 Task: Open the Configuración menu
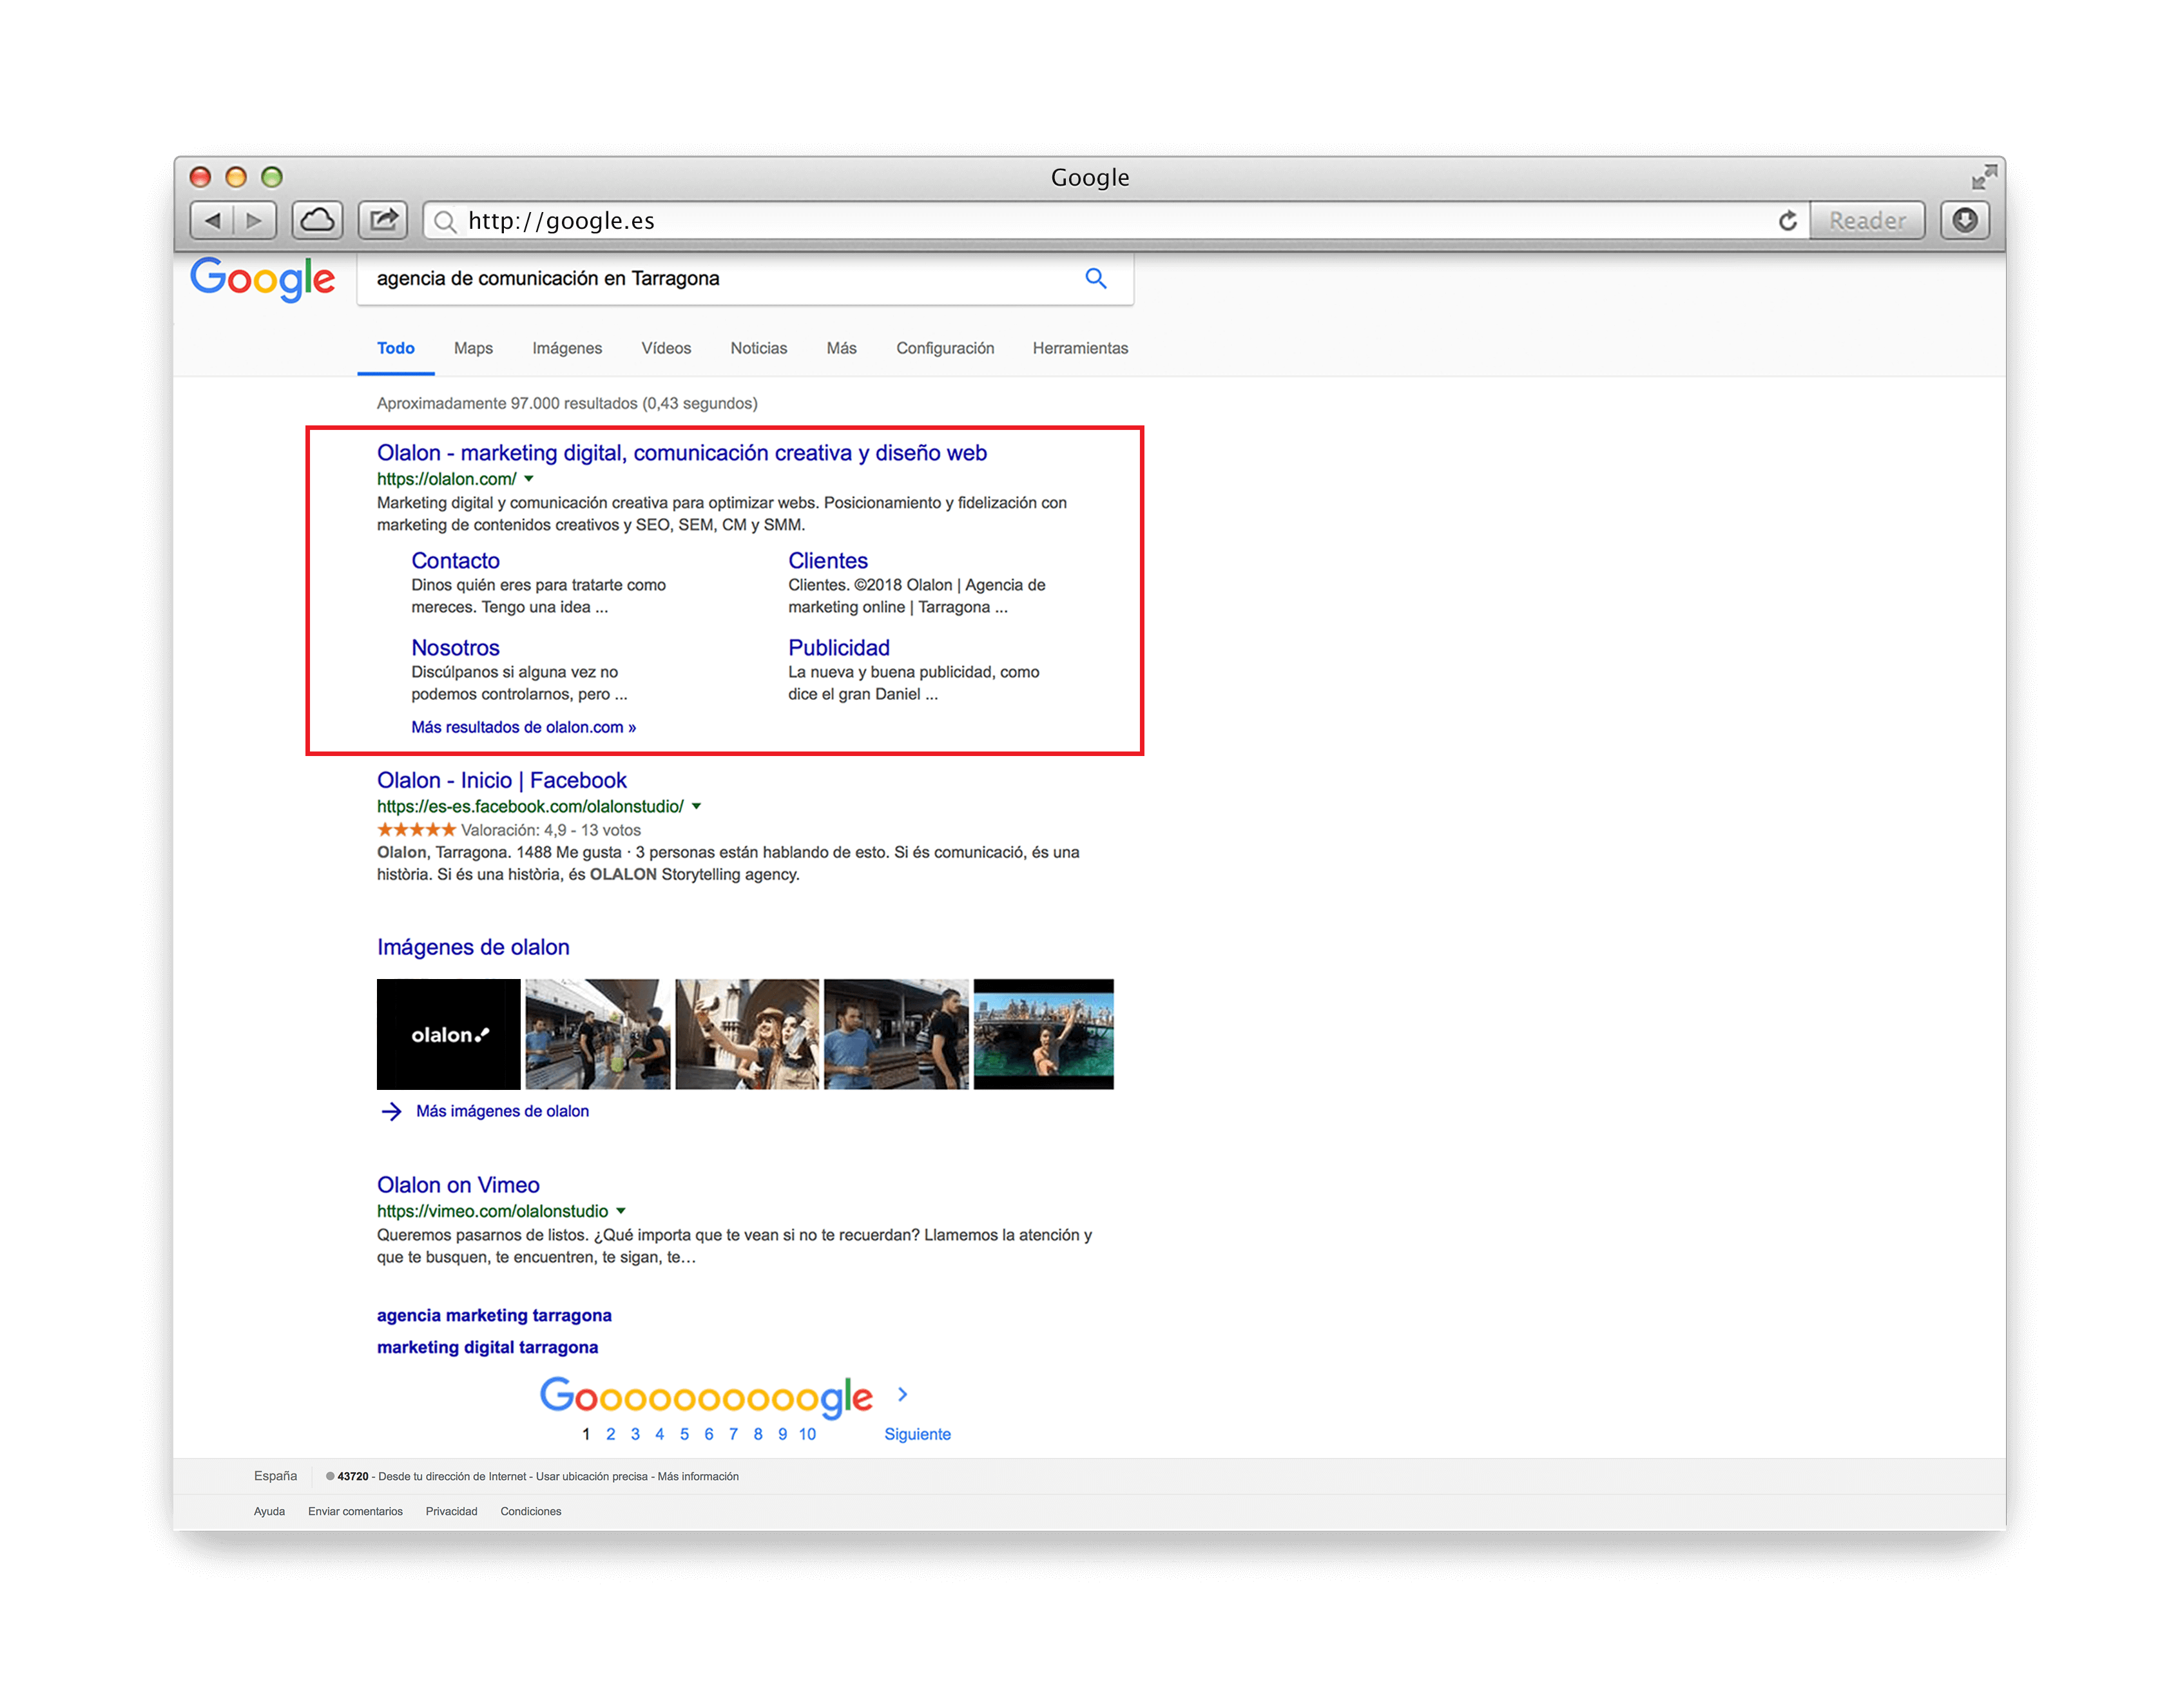pyautogui.click(x=945, y=348)
